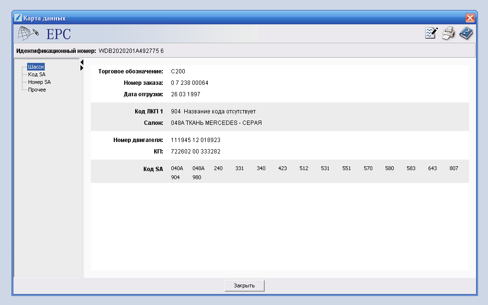Click SA code 904 in second row

coord(175,177)
